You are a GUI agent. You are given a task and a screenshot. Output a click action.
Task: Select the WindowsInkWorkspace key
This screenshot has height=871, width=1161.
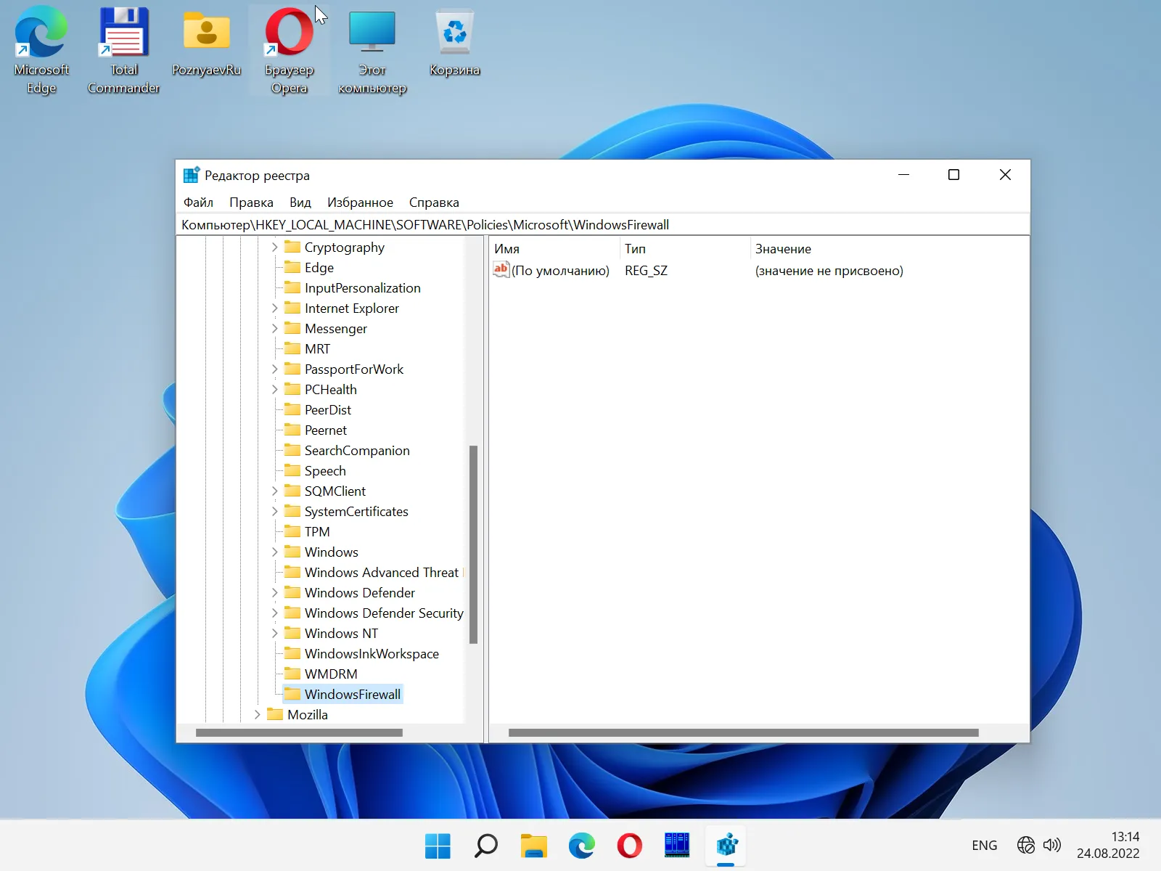coord(371,654)
